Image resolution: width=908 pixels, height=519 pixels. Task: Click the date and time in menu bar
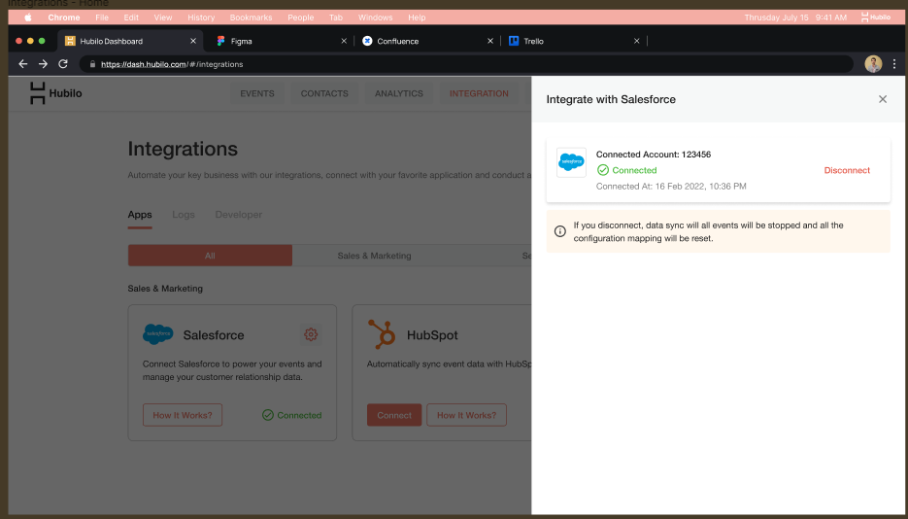coord(795,17)
